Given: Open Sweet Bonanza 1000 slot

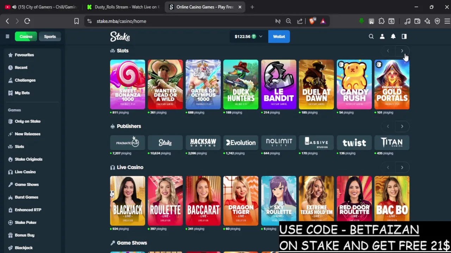Looking at the screenshot, I should [x=128, y=84].
